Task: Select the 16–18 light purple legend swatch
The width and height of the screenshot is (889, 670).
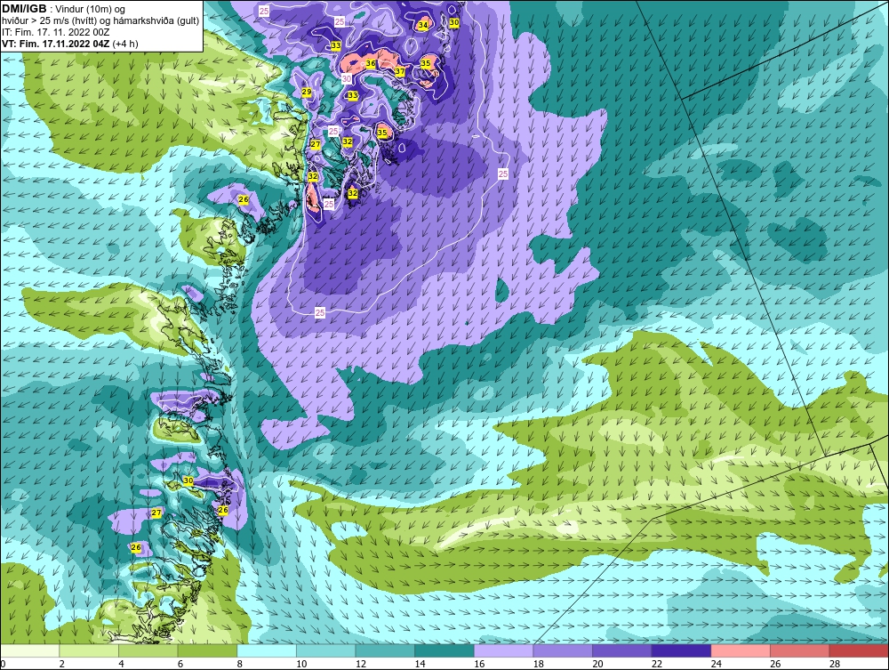Action: point(503,650)
